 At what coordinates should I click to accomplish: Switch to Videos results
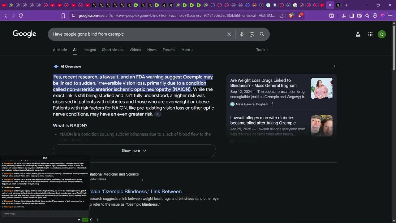pyautogui.click(x=135, y=50)
